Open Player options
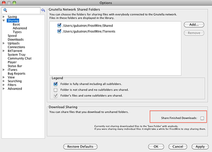This screenshot has height=152, width=212. click(x=12, y=62)
